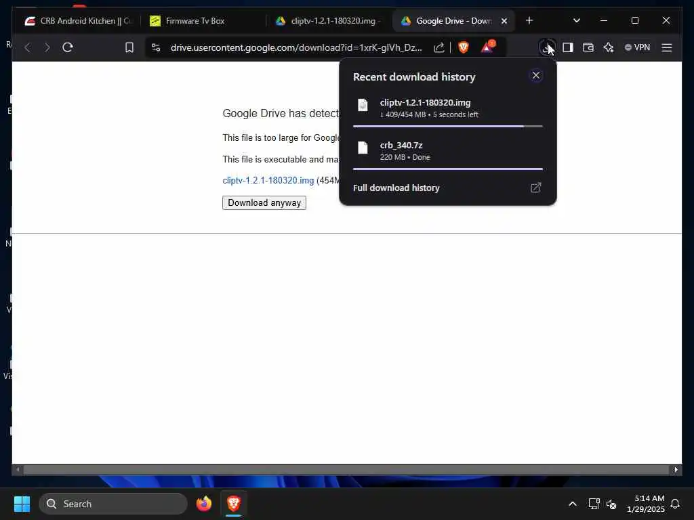
Task: Click the address bar URL field
Action: 296,47
